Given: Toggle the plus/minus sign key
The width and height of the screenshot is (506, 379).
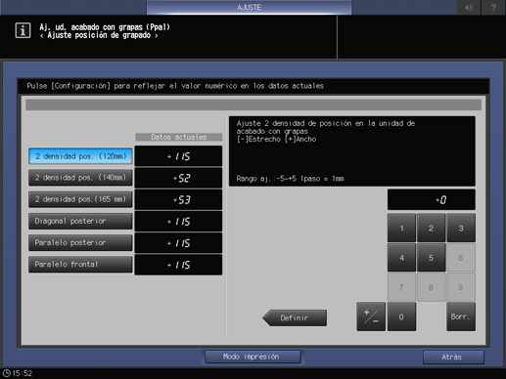Looking at the screenshot, I should (371, 316).
